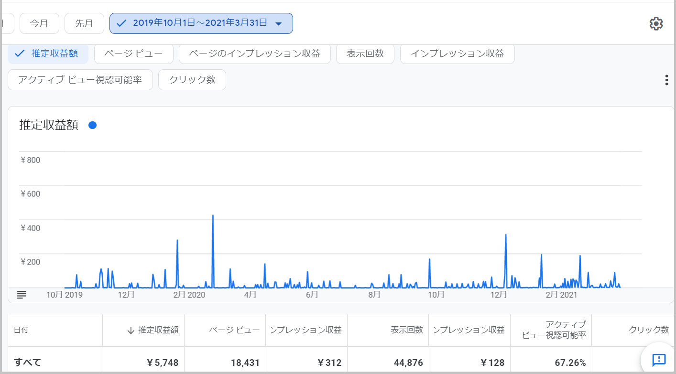The width and height of the screenshot is (676, 374).
Task: Click the chart legend list icon
Action: pyautogui.click(x=22, y=295)
